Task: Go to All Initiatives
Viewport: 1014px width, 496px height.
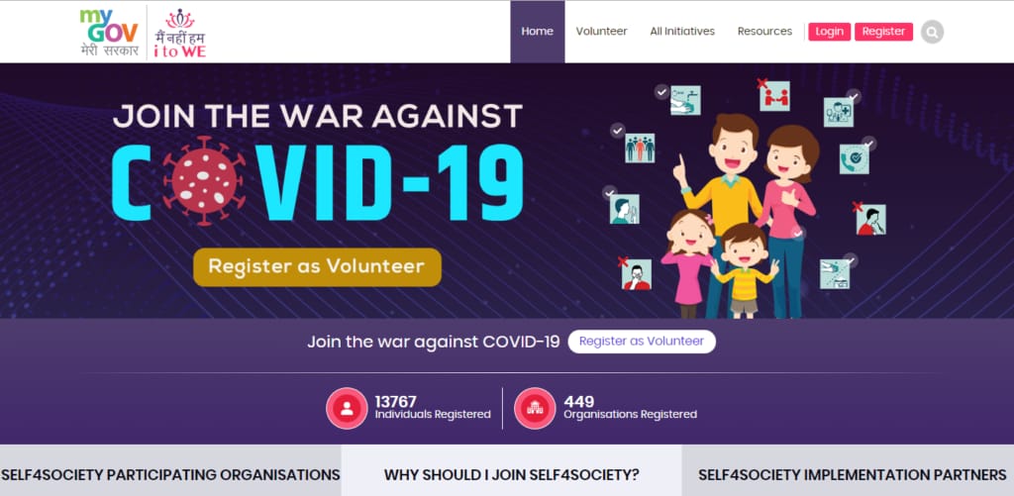Action: (x=682, y=32)
